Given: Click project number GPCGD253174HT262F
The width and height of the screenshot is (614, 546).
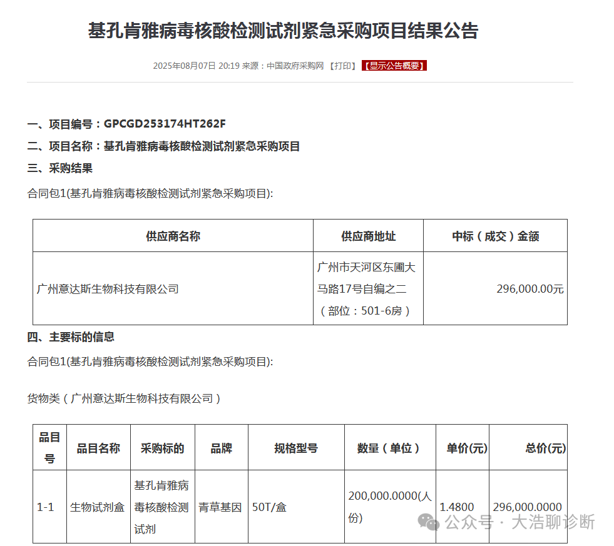Looking at the screenshot, I should click(165, 123).
